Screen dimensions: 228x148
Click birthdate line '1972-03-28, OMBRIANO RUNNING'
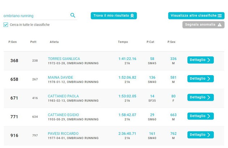pos(73,63)
